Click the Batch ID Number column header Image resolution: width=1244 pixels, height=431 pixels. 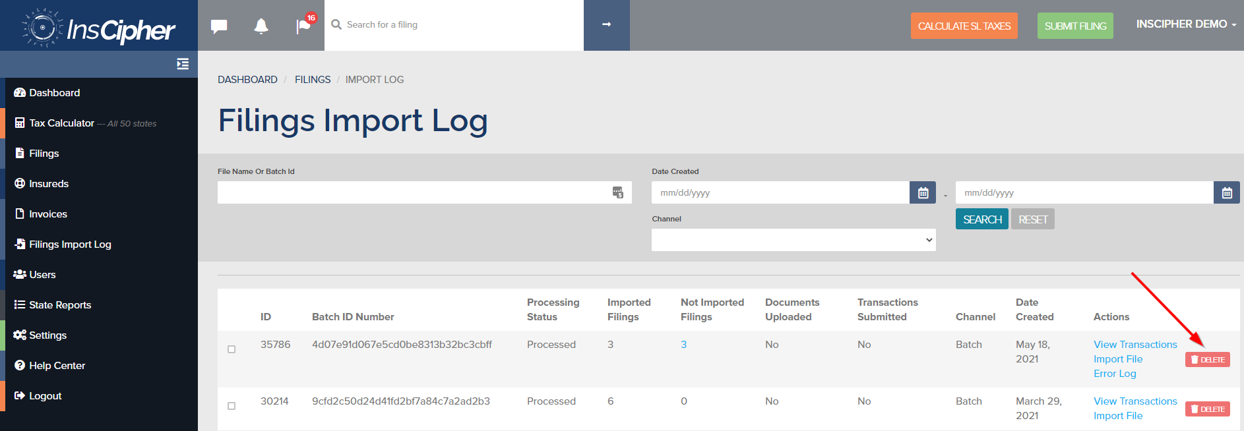pos(353,317)
